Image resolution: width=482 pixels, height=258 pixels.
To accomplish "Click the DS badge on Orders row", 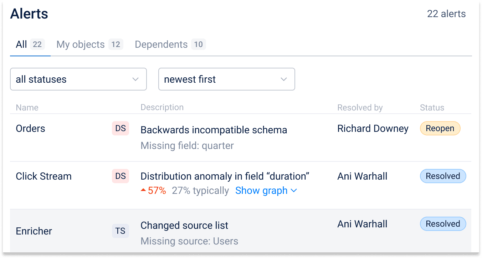I will [x=120, y=128].
